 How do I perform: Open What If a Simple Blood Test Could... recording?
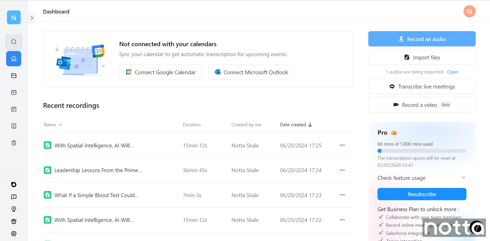[x=96, y=195]
